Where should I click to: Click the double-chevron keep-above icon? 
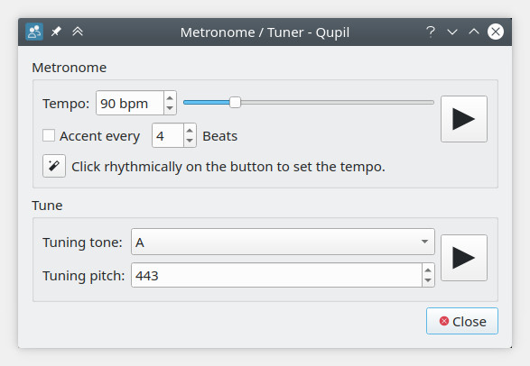(x=78, y=32)
